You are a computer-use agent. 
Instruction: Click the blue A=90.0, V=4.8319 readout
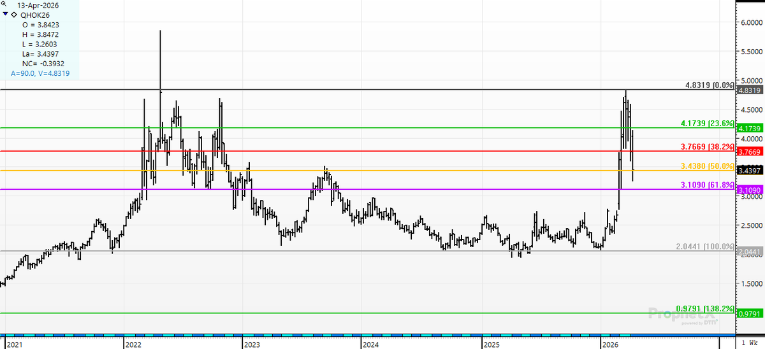click(41, 74)
